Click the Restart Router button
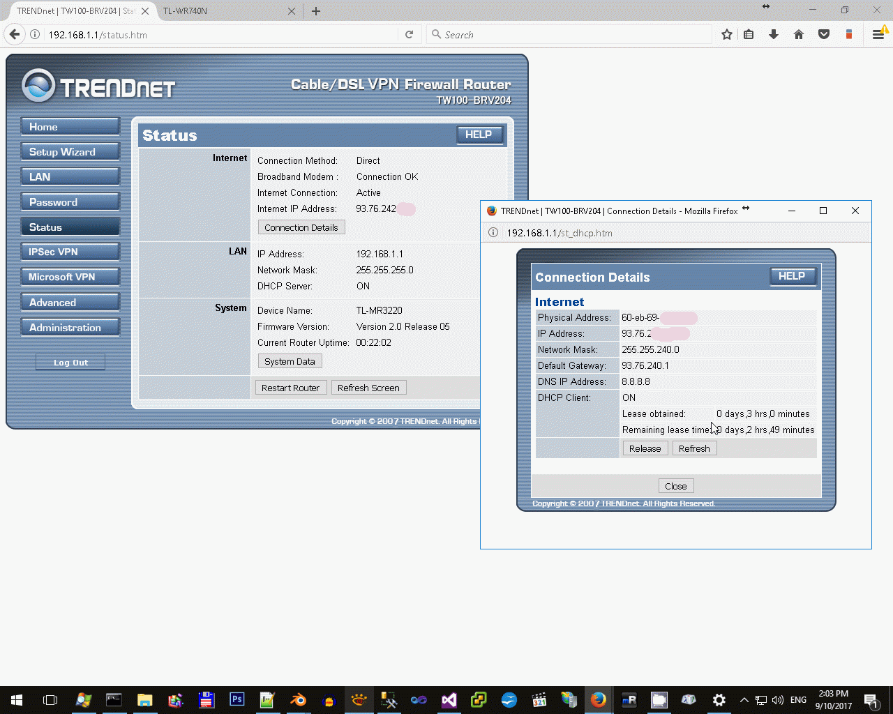This screenshot has height=714, width=893. 290,388
